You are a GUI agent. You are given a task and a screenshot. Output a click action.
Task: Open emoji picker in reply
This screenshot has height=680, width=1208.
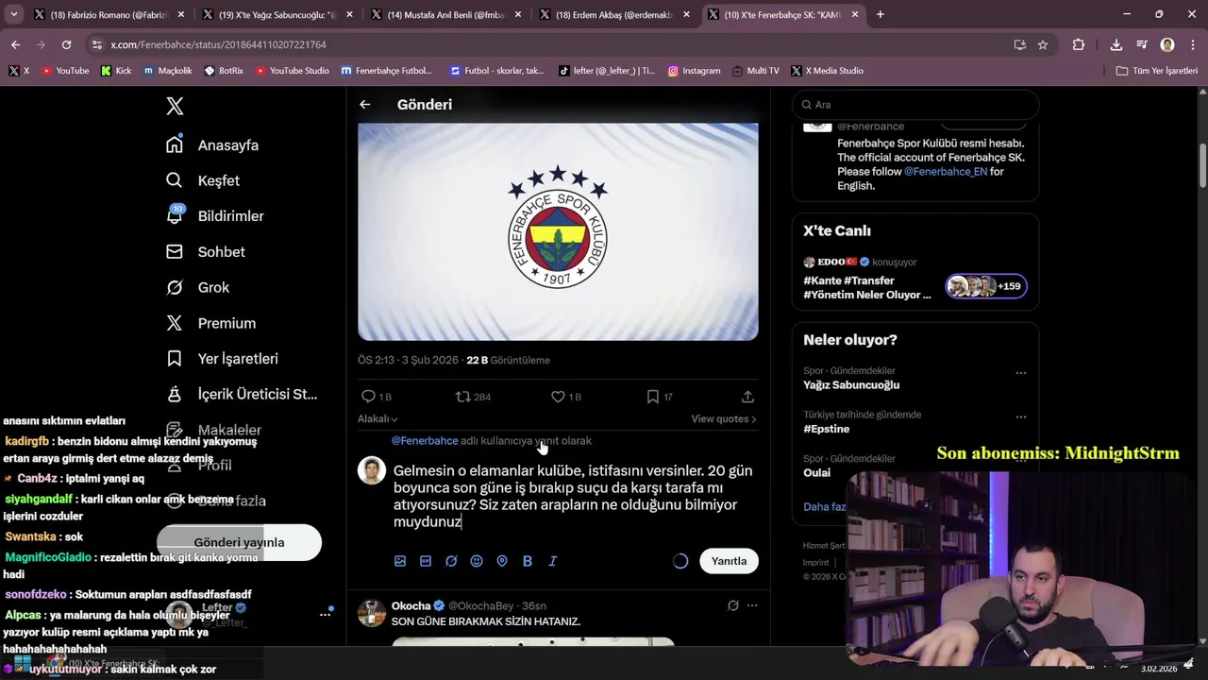pyautogui.click(x=477, y=561)
